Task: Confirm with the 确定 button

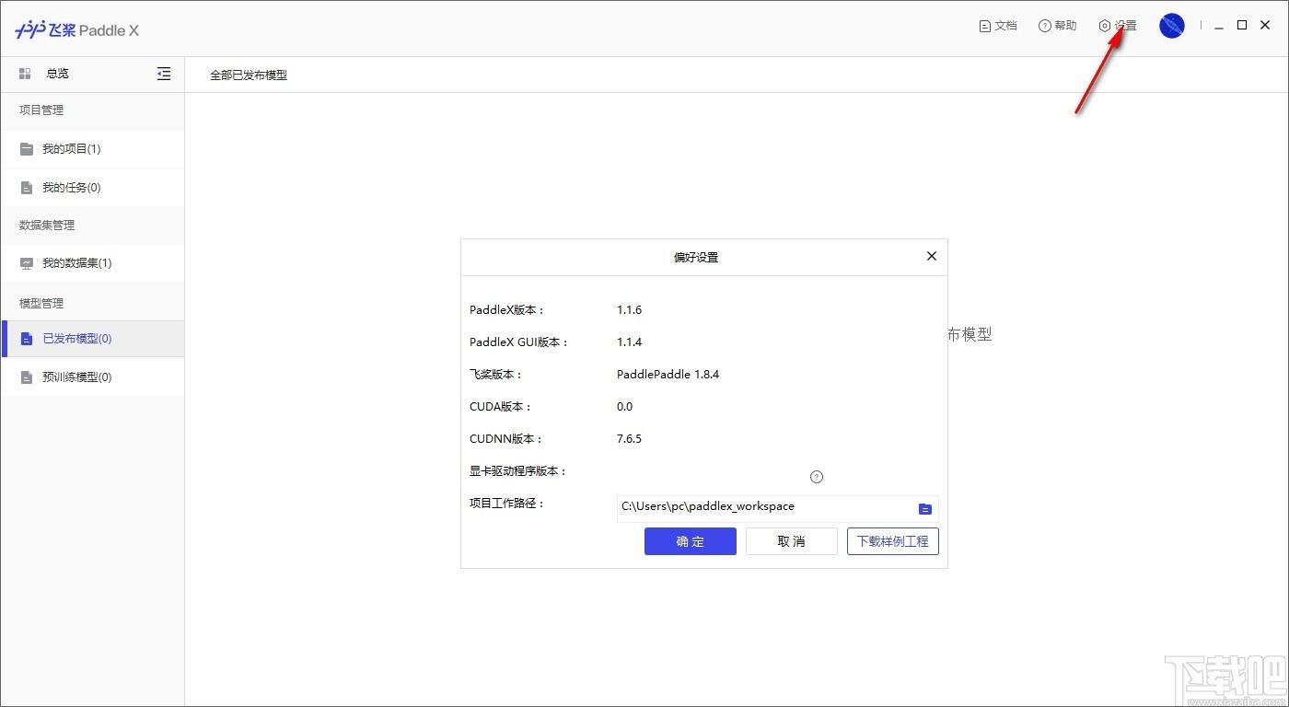Action: pos(691,541)
